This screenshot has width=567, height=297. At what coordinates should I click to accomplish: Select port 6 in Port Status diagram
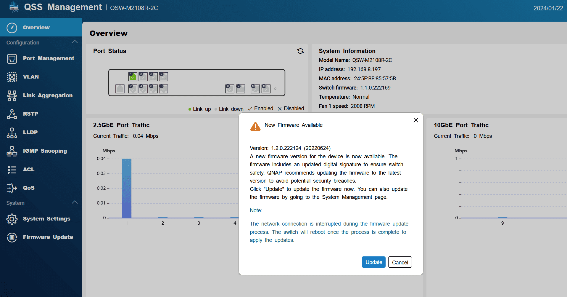[x=153, y=89]
